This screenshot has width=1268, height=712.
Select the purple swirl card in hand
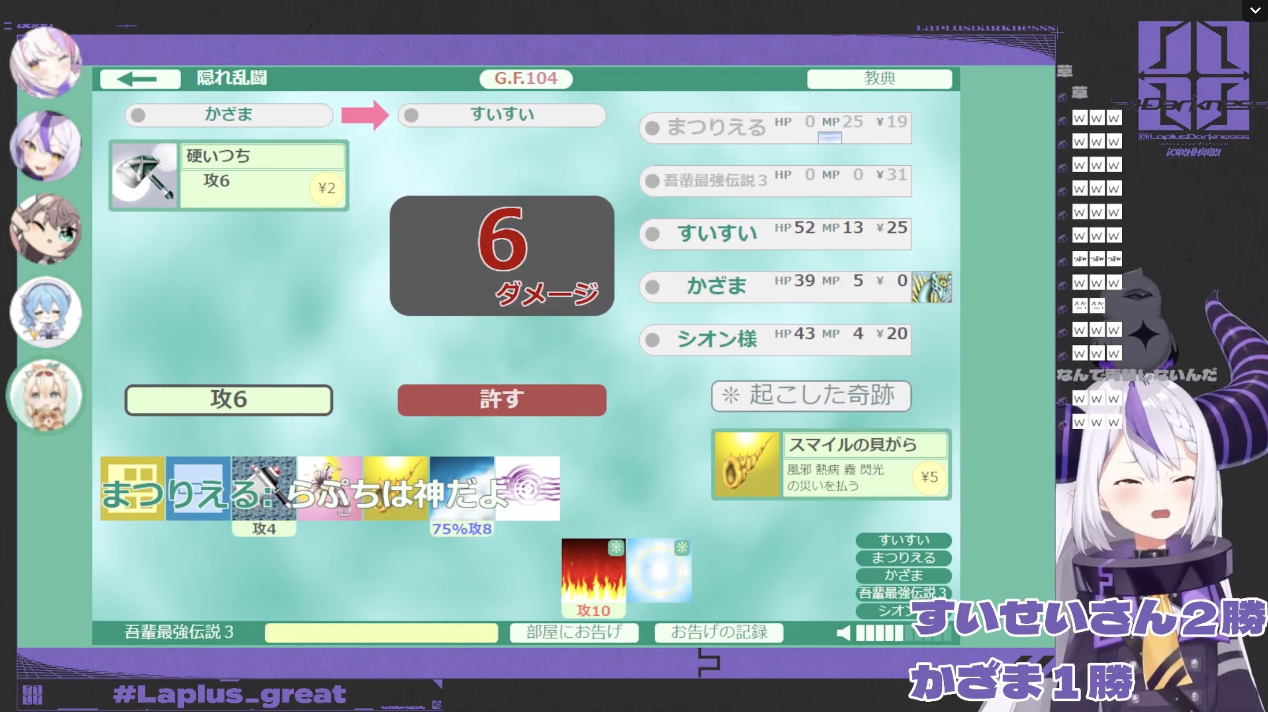(528, 488)
